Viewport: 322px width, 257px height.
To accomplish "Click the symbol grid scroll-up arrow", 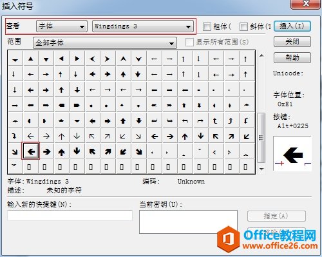I will 261,55.
